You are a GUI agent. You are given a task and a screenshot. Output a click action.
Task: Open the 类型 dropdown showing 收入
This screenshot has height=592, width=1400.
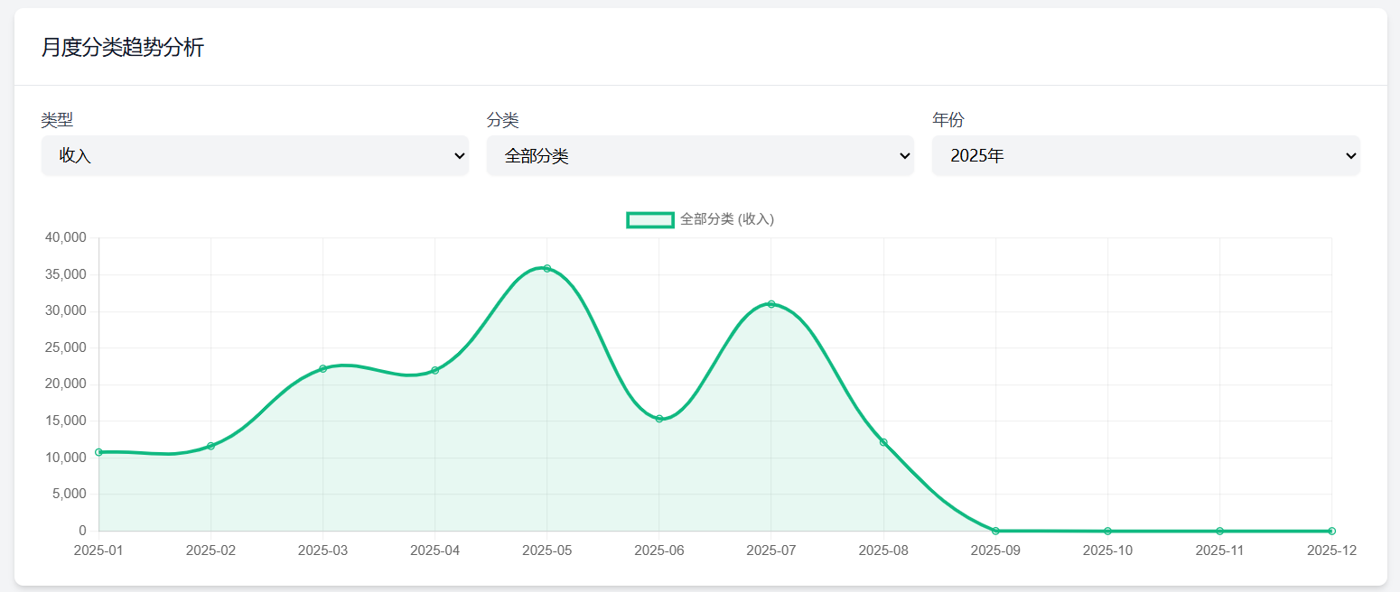tap(254, 156)
